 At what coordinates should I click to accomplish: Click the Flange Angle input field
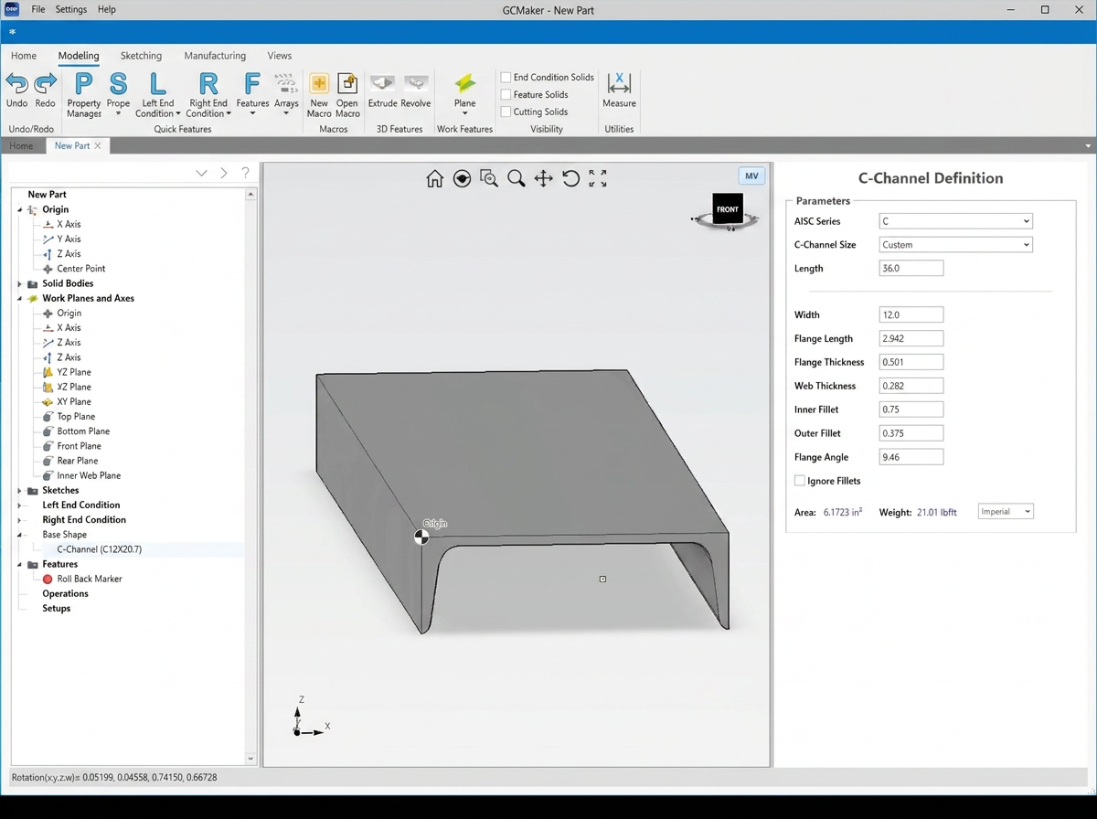[x=911, y=457]
